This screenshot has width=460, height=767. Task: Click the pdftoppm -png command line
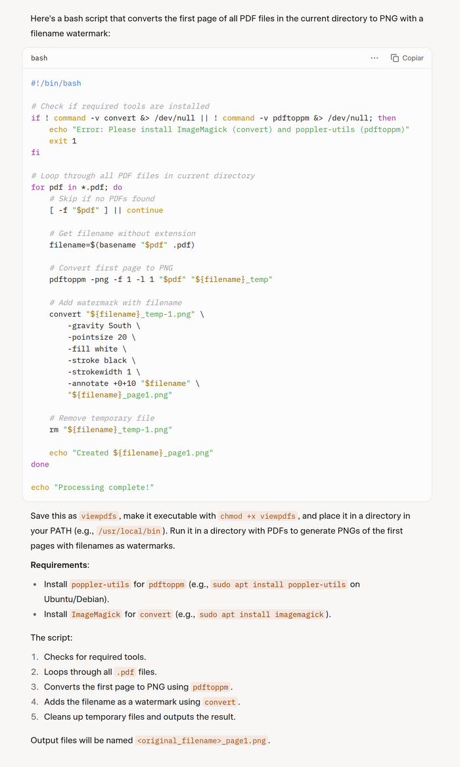160,280
